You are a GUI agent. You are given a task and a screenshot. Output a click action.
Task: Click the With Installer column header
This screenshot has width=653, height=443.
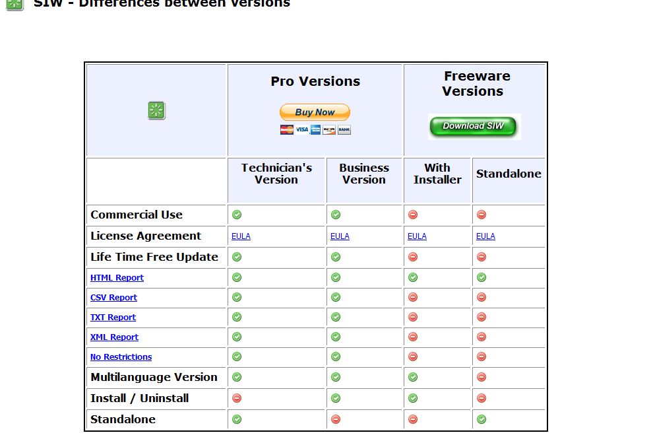437,174
